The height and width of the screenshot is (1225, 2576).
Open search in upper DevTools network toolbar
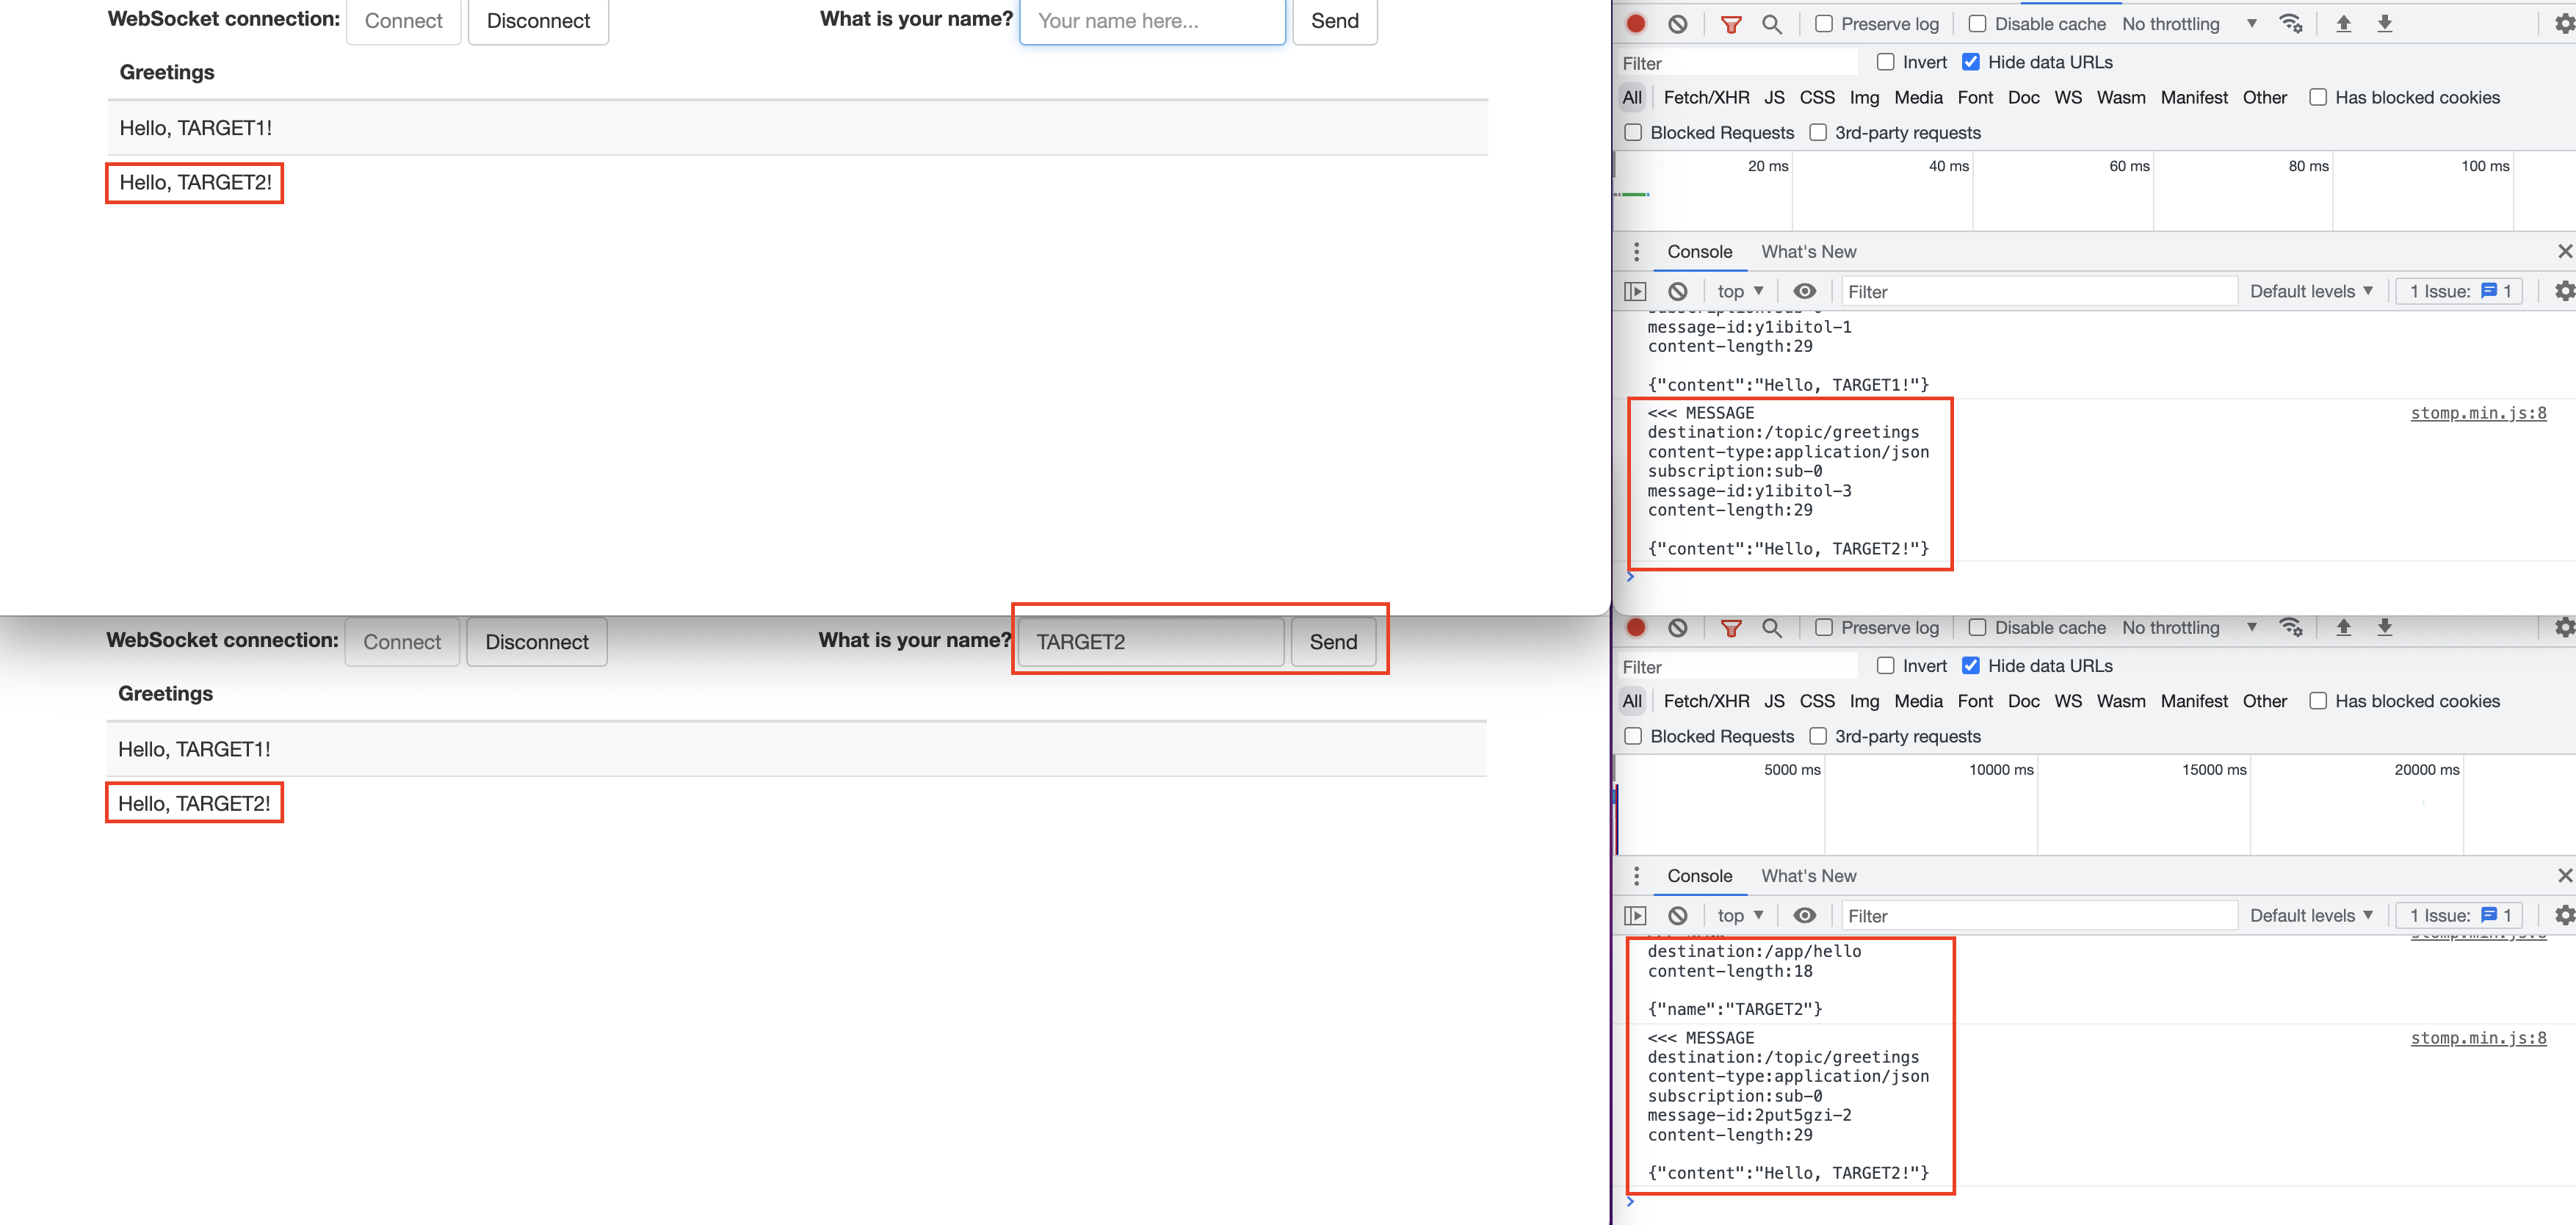point(1772,23)
